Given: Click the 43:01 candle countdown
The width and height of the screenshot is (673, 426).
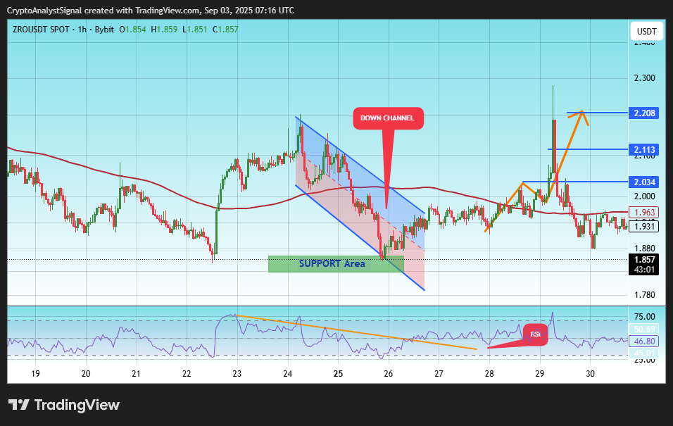Looking at the screenshot, I should point(644,270).
